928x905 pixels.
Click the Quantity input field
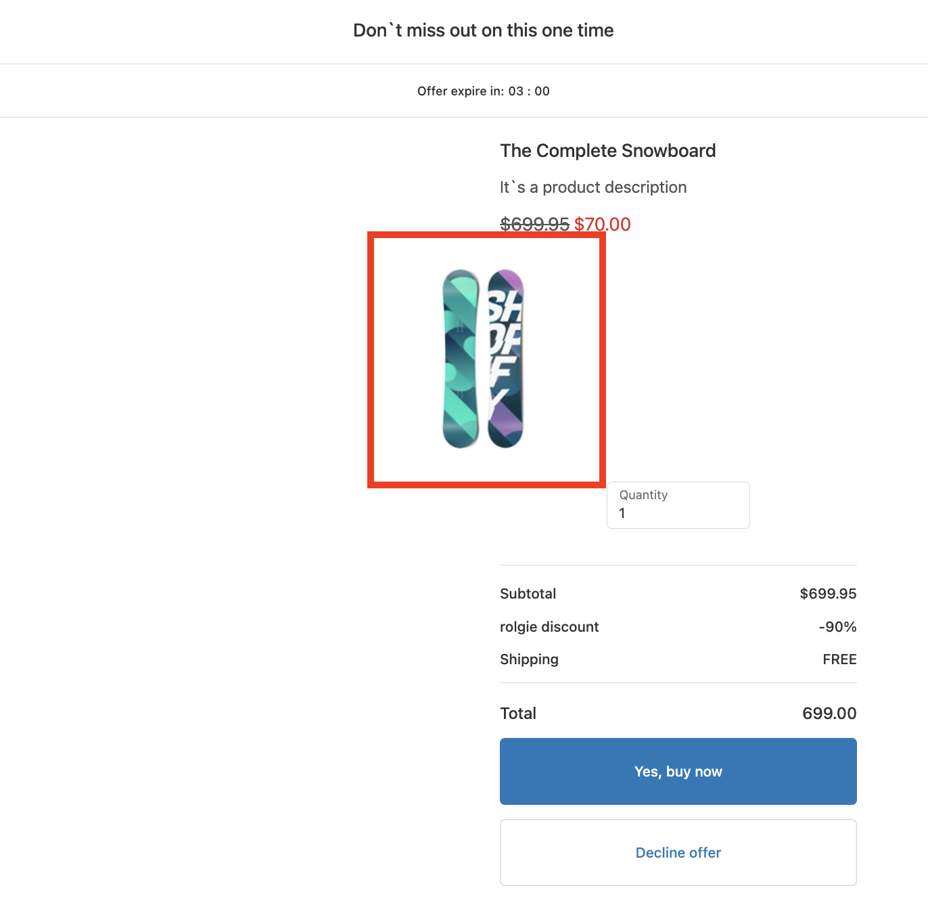[678, 505]
